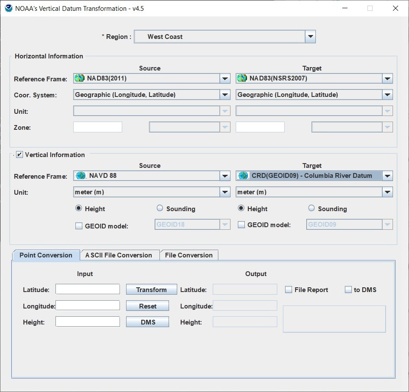Minimize the VDatum window
The width and height of the screenshot is (409, 392).
345,8
